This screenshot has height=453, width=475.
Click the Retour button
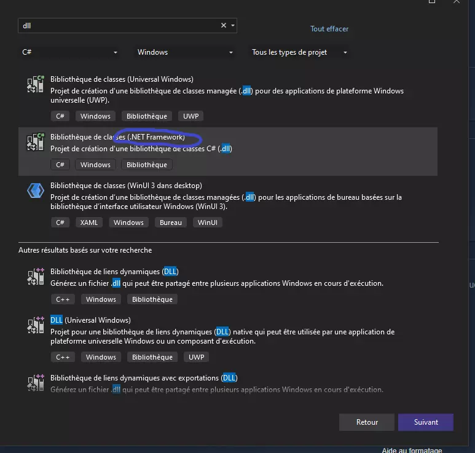click(367, 422)
